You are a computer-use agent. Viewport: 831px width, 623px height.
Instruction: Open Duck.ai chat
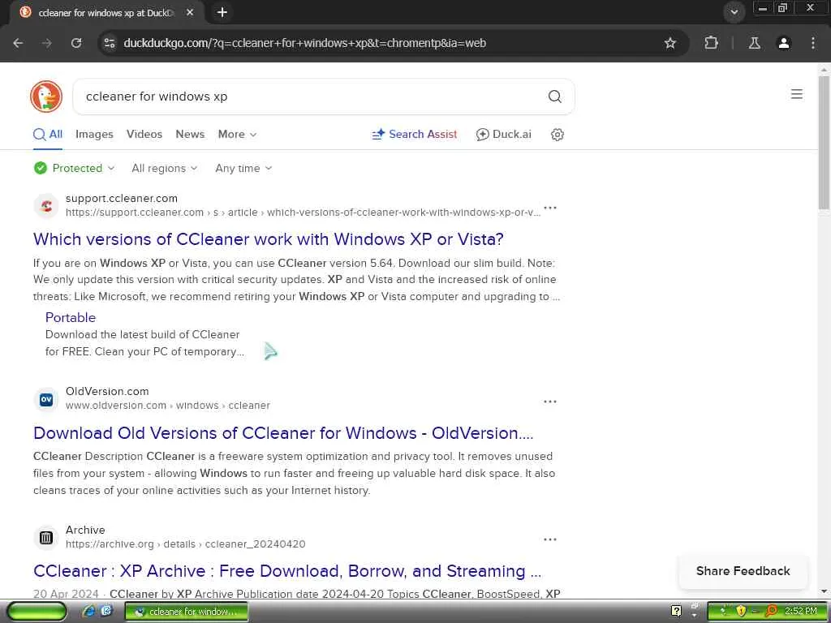pyautogui.click(x=503, y=135)
